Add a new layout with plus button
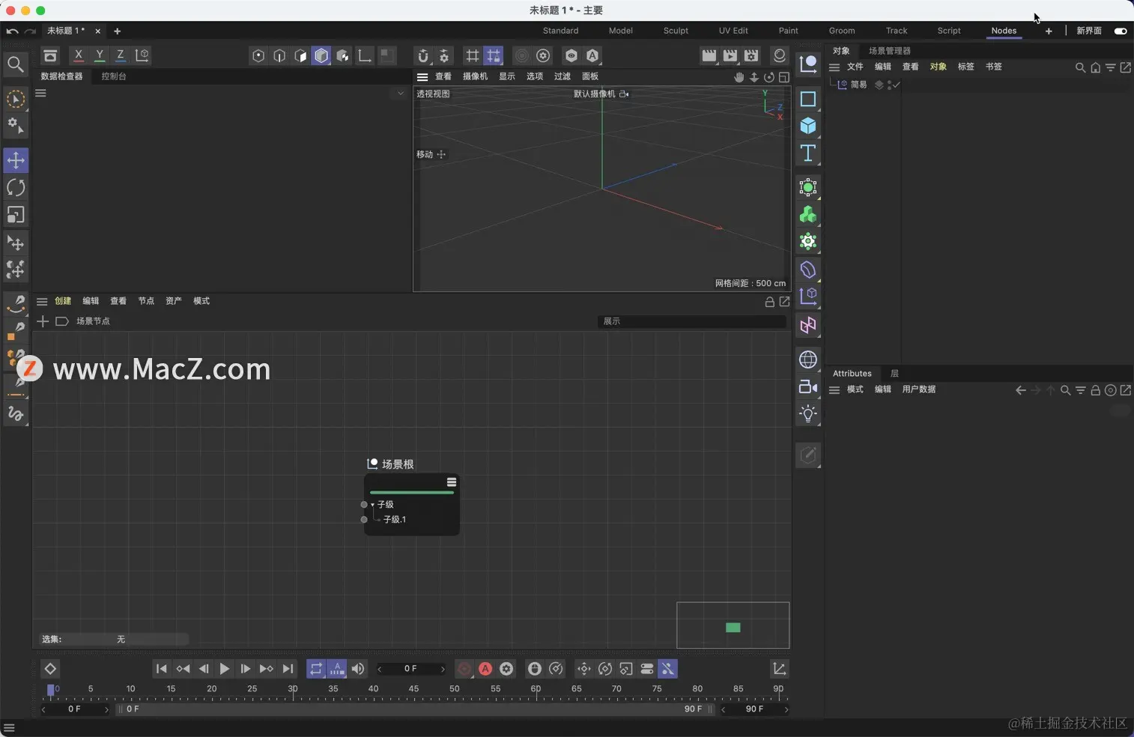Image resolution: width=1134 pixels, height=737 pixels. click(x=1049, y=31)
